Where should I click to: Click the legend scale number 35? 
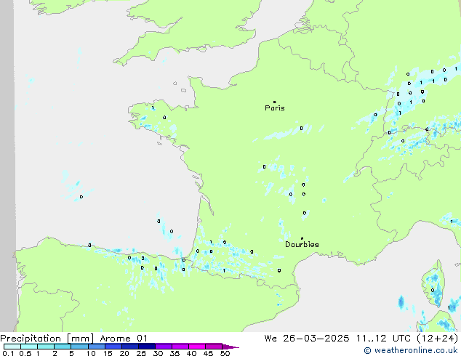175,353
